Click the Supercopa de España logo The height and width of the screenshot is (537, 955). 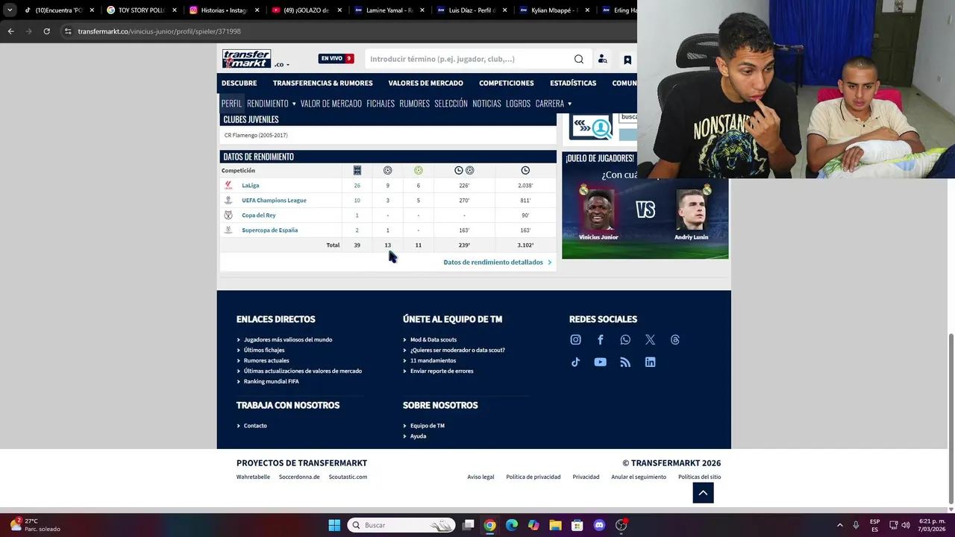(228, 230)
